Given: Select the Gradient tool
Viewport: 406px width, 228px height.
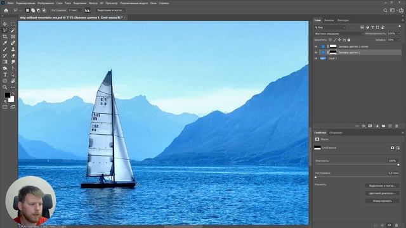Looking at the screenshot, I should (5, 62).
